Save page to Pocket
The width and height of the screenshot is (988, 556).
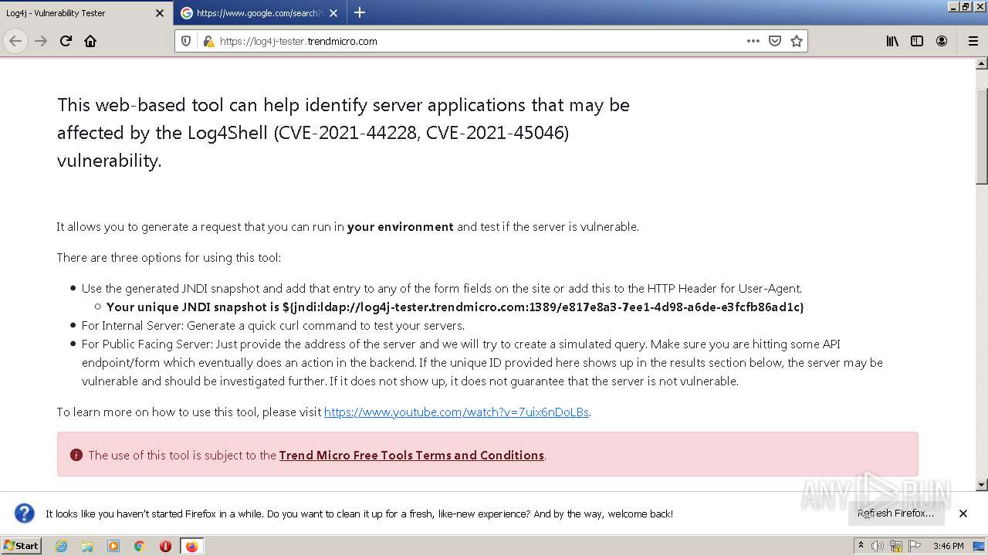[x=775, y=41]
